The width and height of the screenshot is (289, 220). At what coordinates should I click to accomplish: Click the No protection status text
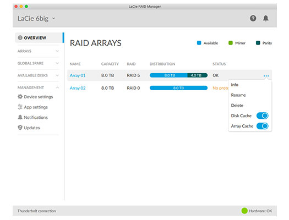pyautogui.click(x=220, y=88)
